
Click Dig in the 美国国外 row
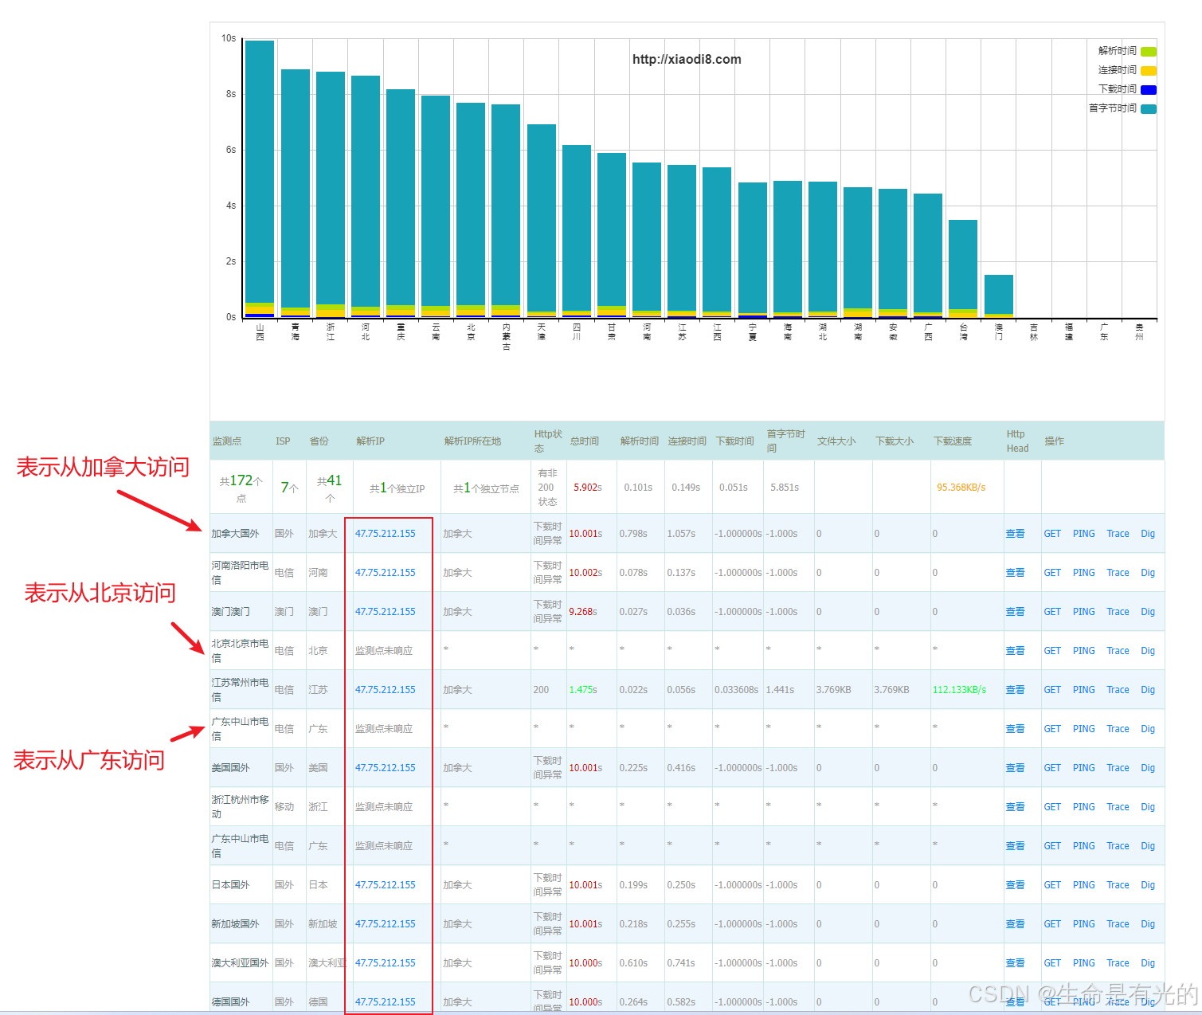coord(1147,768)
